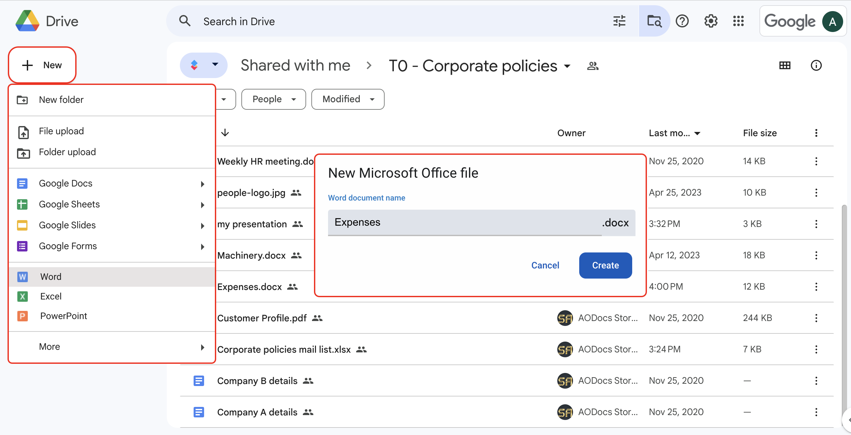This screenshot has width=851, height=435.
Task: Open more actions for Corporate policies mail list row
Action: [816, 349]
